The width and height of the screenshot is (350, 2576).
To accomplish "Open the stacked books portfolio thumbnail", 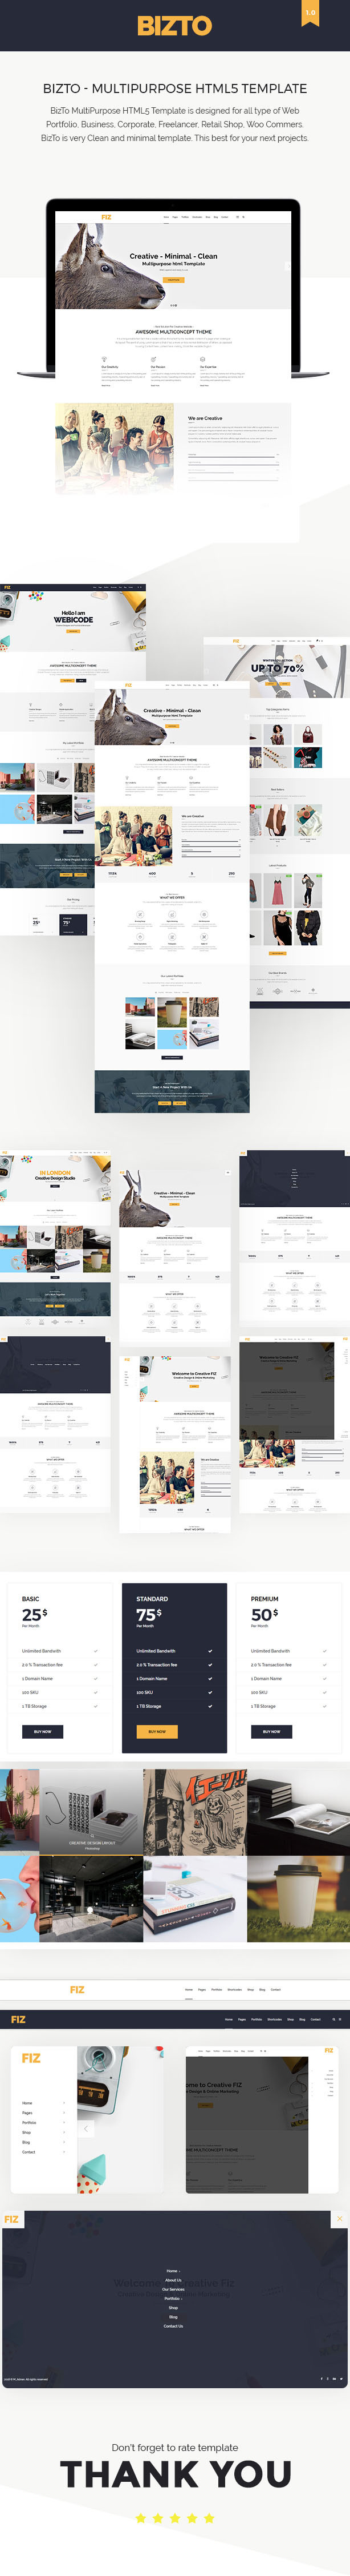I will click(x=195, y=1899).
